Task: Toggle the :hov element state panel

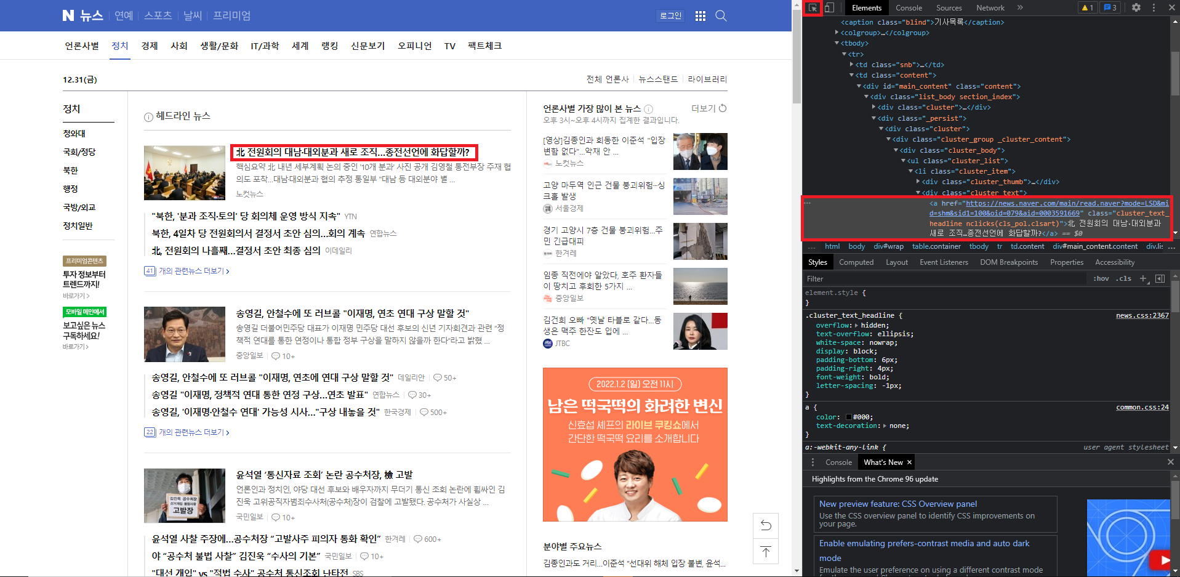Action: pyautogui.click(x=1101, y=278)
